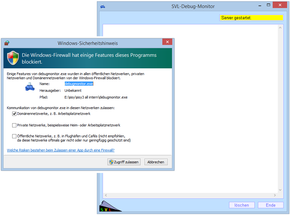Enable the Private Netzwerke checkbox
This screenshot has height=215, width=290.
tap(14, 125)
